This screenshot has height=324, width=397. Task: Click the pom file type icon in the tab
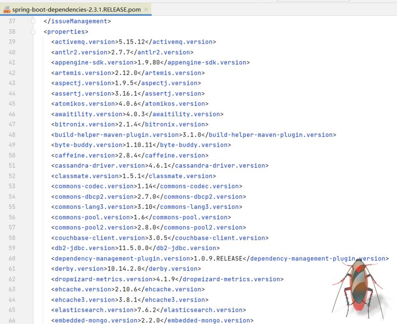(7, 10)
